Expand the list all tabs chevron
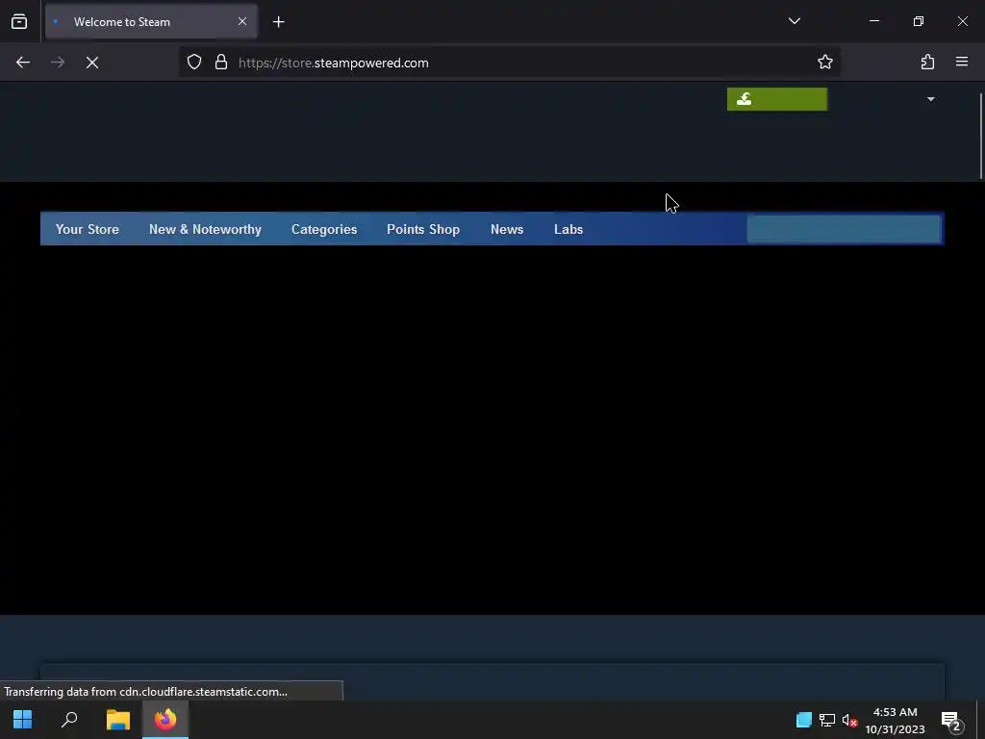Screen dimensions: 985x739 (794, 21)
